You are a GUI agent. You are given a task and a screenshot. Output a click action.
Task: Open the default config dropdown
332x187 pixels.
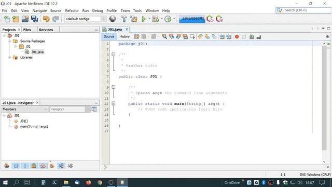tap(103, 19)
